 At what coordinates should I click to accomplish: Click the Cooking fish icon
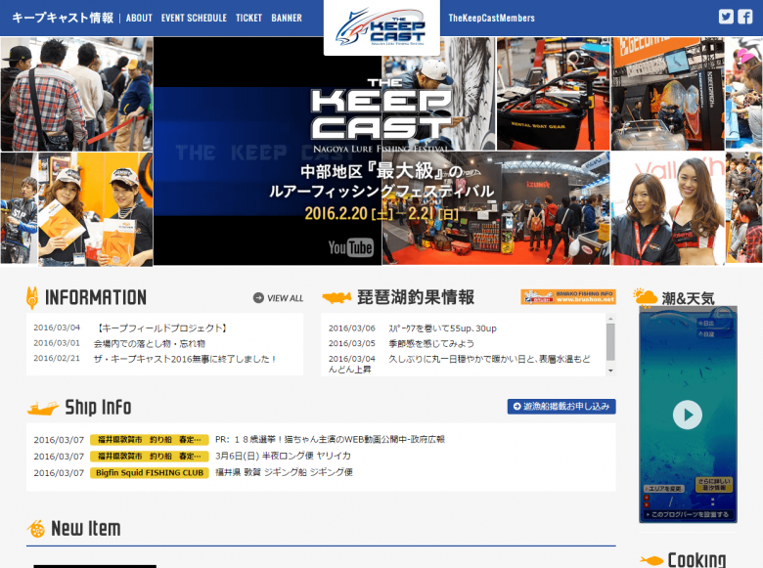click(651, 561)
